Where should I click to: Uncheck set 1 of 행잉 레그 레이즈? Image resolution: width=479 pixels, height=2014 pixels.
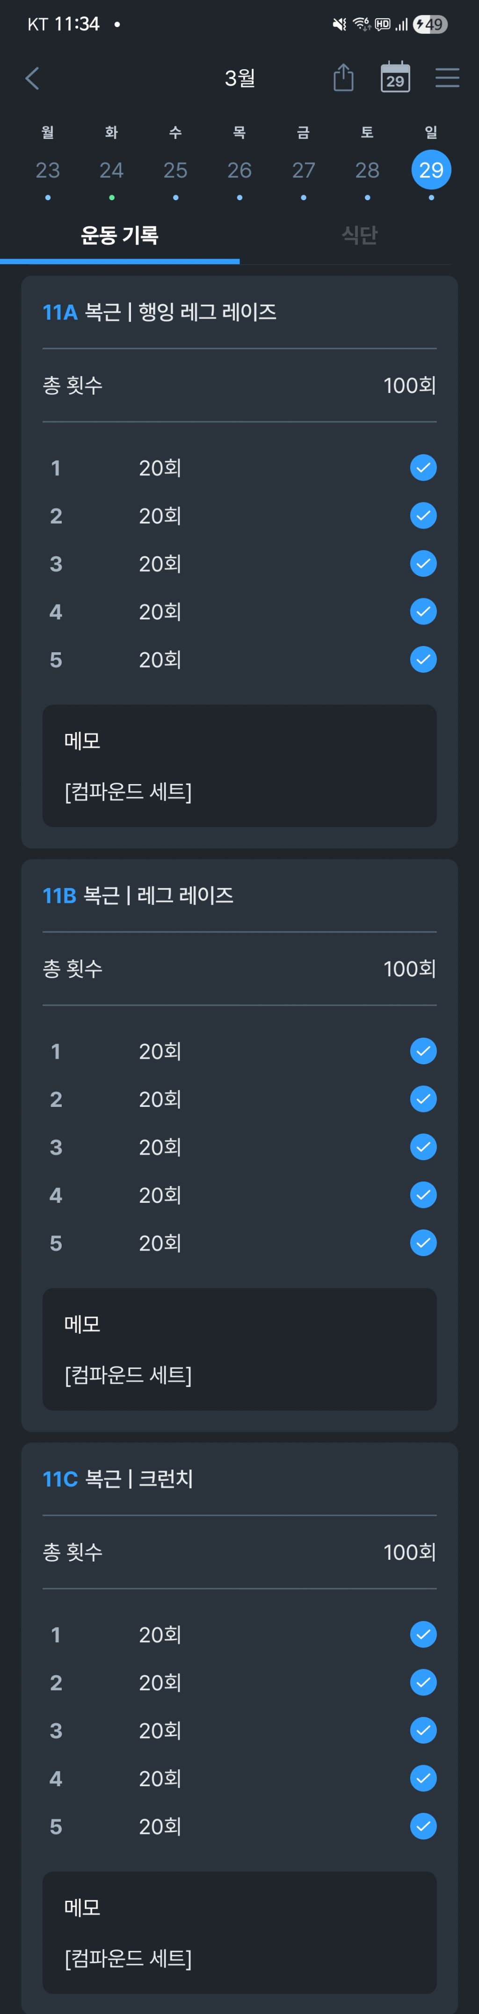(x=423, y=467)
